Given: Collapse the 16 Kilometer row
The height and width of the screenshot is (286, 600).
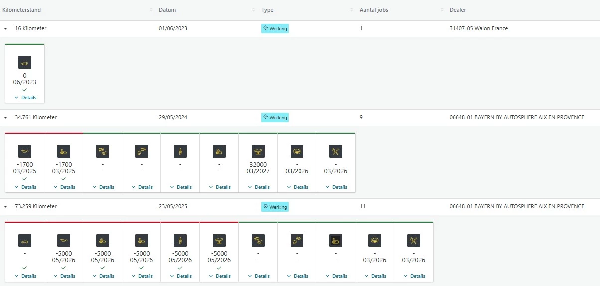Looking at the screenshot, I should [x=6, y=29].
